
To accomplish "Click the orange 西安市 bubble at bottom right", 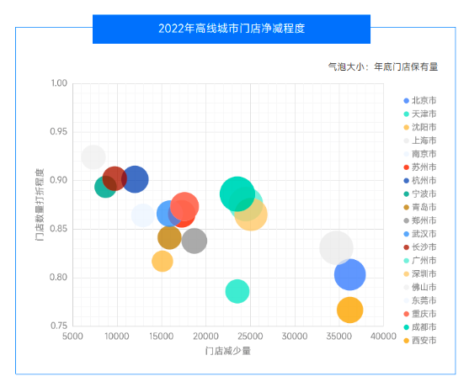I will click(349, 310).
